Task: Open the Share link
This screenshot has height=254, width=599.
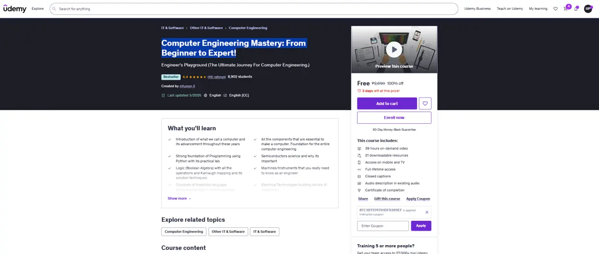Action: 363,199
